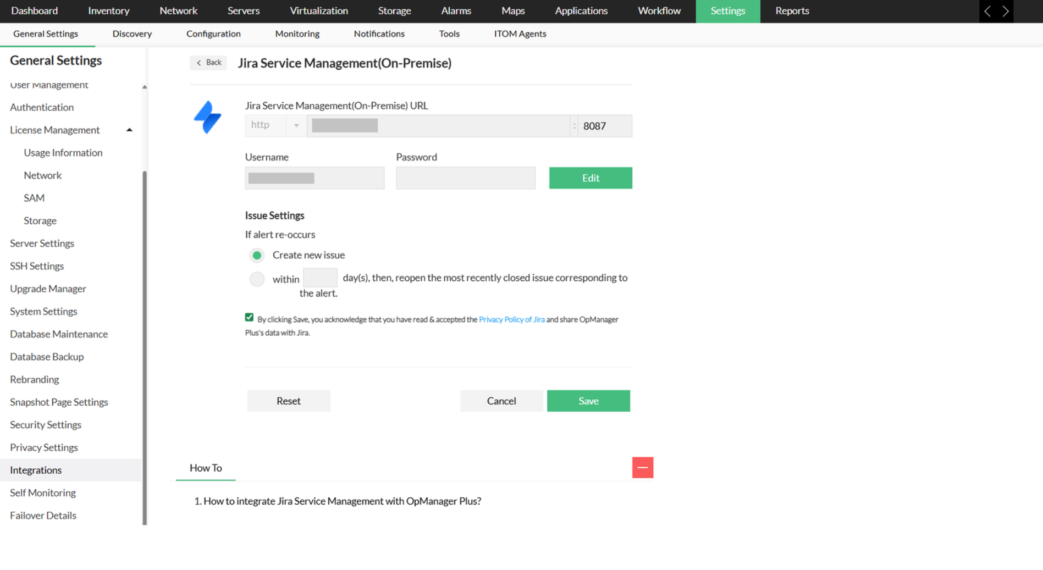Open Database Maintenance in the sidebar
Viewport: 1043px width, 570px height.
click(59, 335)
